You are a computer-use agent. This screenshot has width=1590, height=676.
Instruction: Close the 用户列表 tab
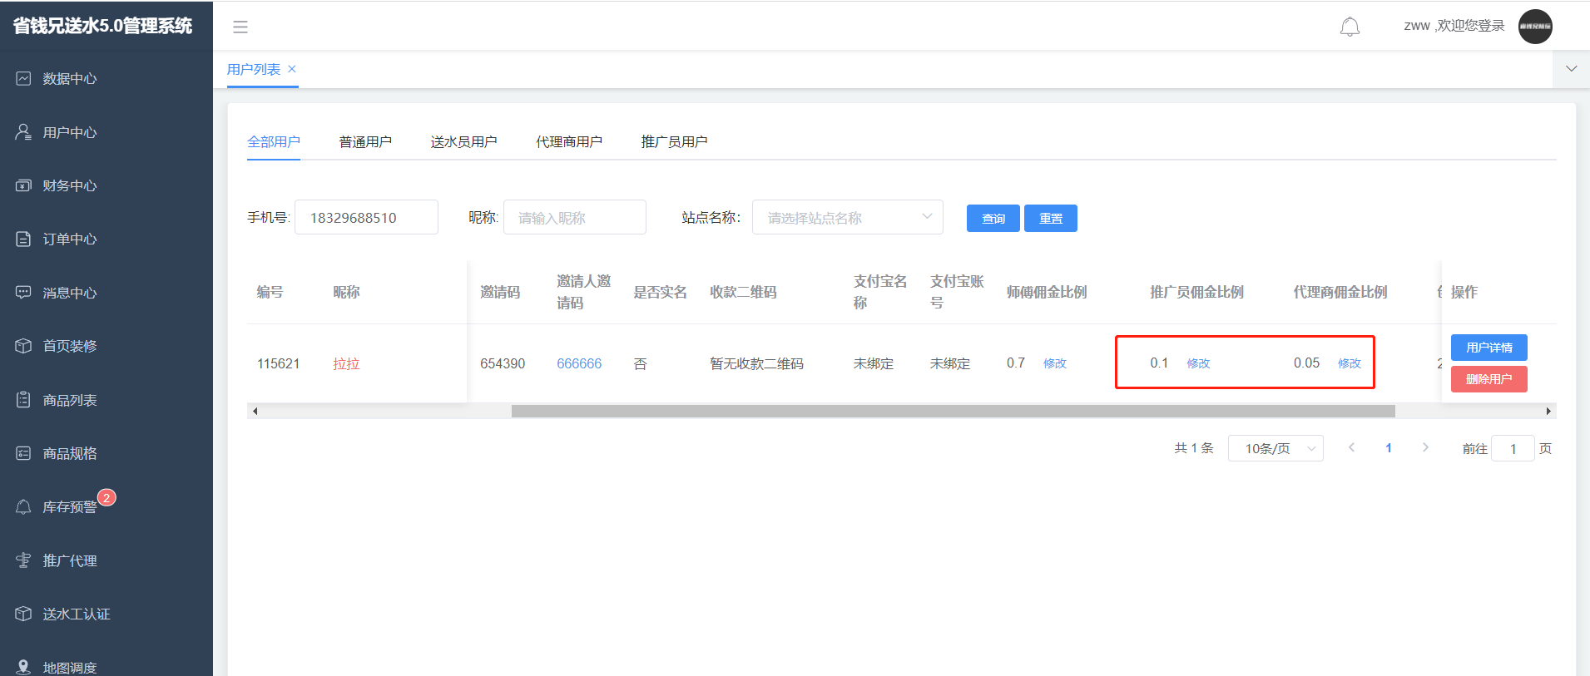click(292, 69)
